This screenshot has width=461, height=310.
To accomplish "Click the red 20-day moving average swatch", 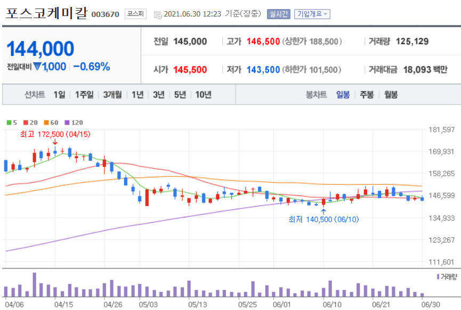I will coord(26,123).
